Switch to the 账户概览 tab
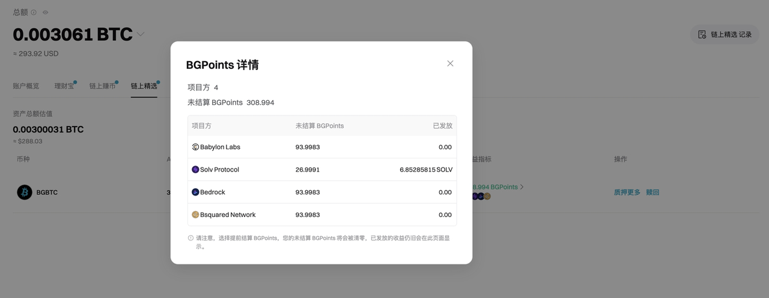 click(26, 86)
